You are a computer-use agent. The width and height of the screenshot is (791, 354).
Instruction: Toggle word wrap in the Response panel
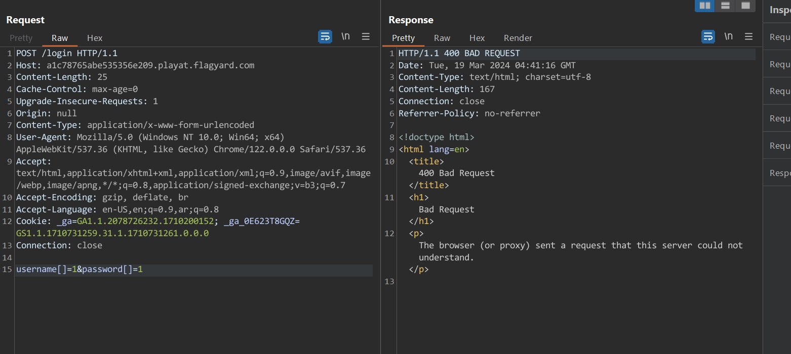pyautogui.click(x=708, y=36)
